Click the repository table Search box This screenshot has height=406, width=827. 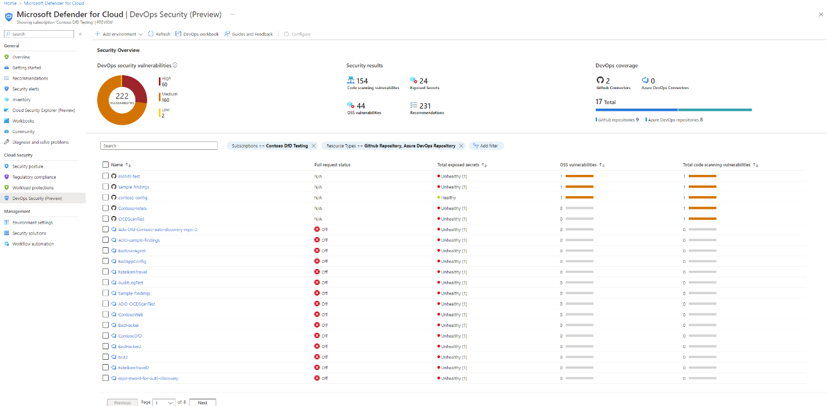coord(159,146)
